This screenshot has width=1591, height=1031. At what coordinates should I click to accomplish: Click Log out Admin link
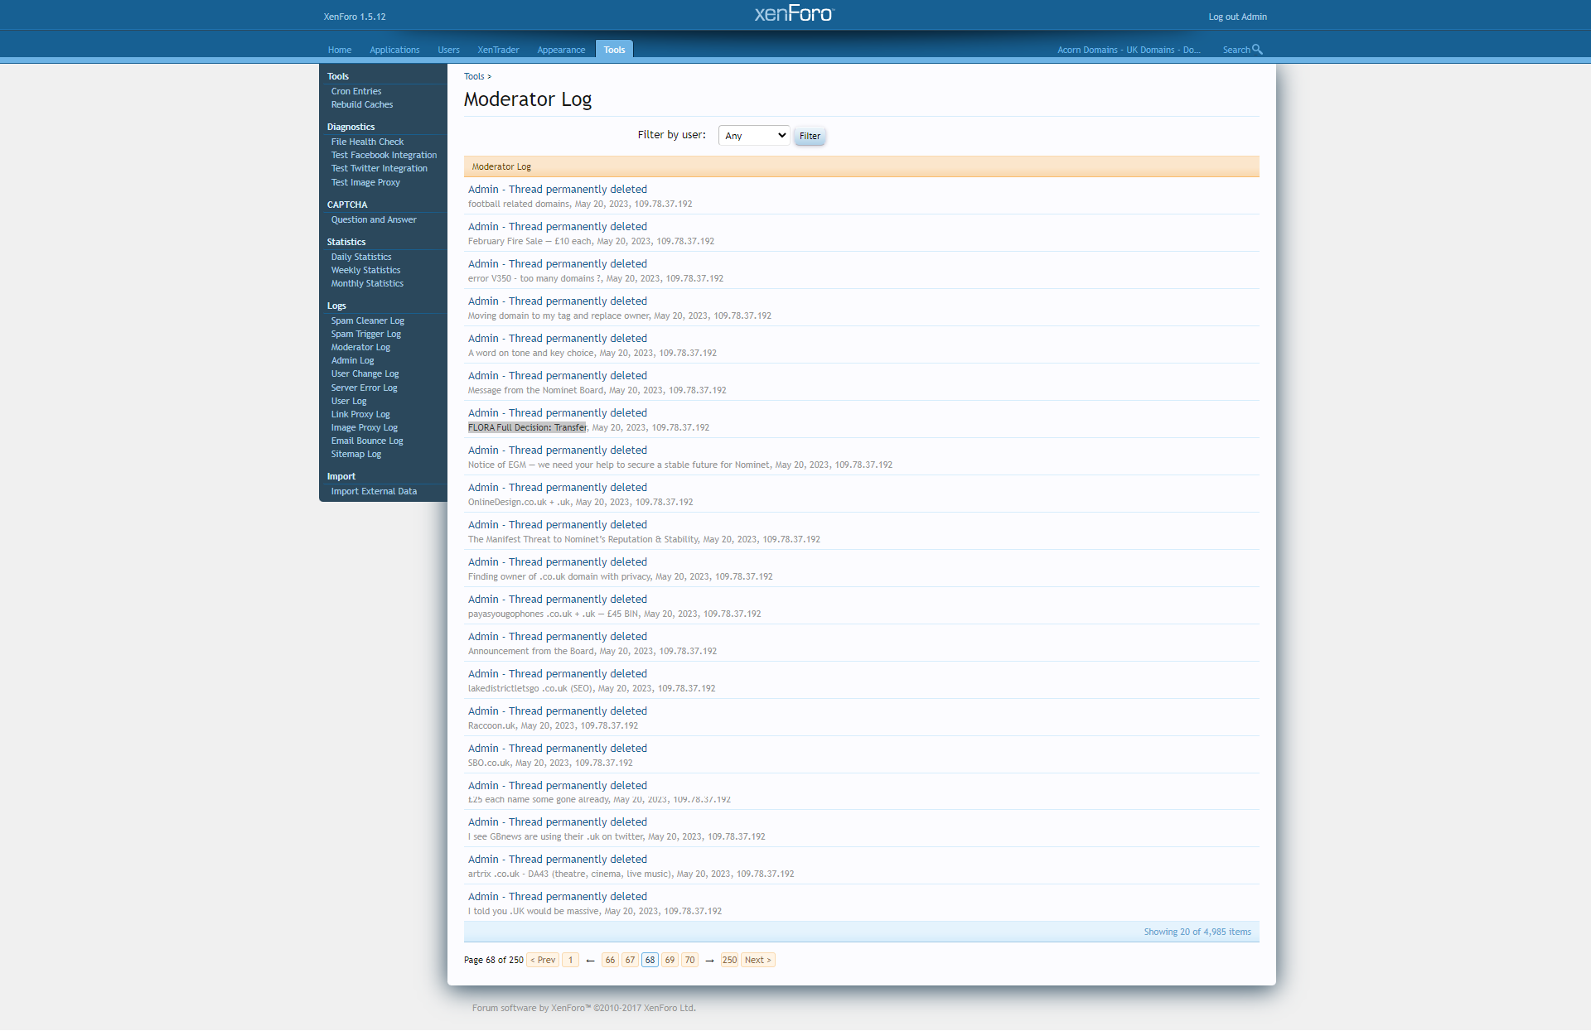pos(1237,17)
